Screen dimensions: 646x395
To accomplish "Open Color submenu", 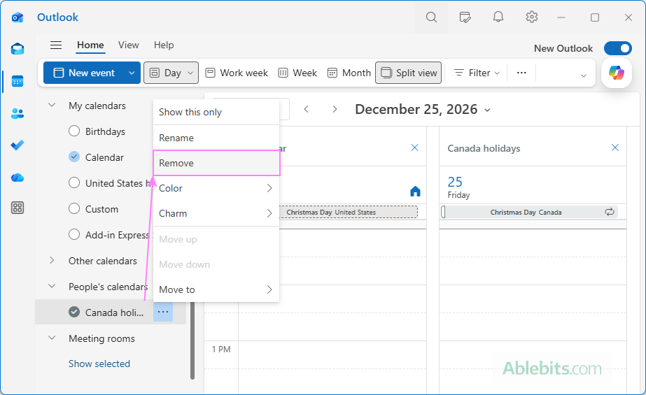I will point(216,188).
